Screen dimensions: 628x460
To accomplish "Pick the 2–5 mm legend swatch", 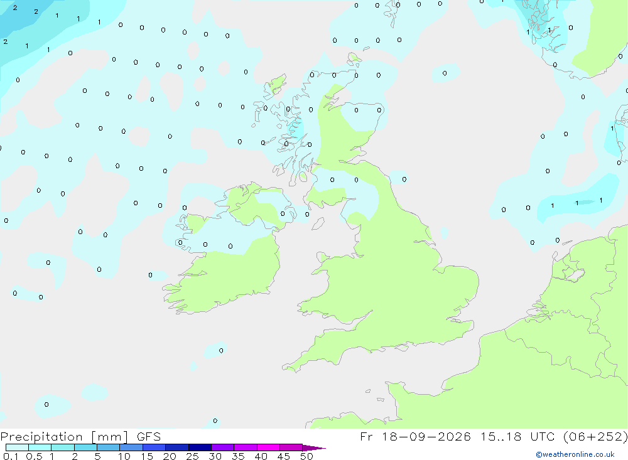I will pyautogui.click(x=85, y=447).
